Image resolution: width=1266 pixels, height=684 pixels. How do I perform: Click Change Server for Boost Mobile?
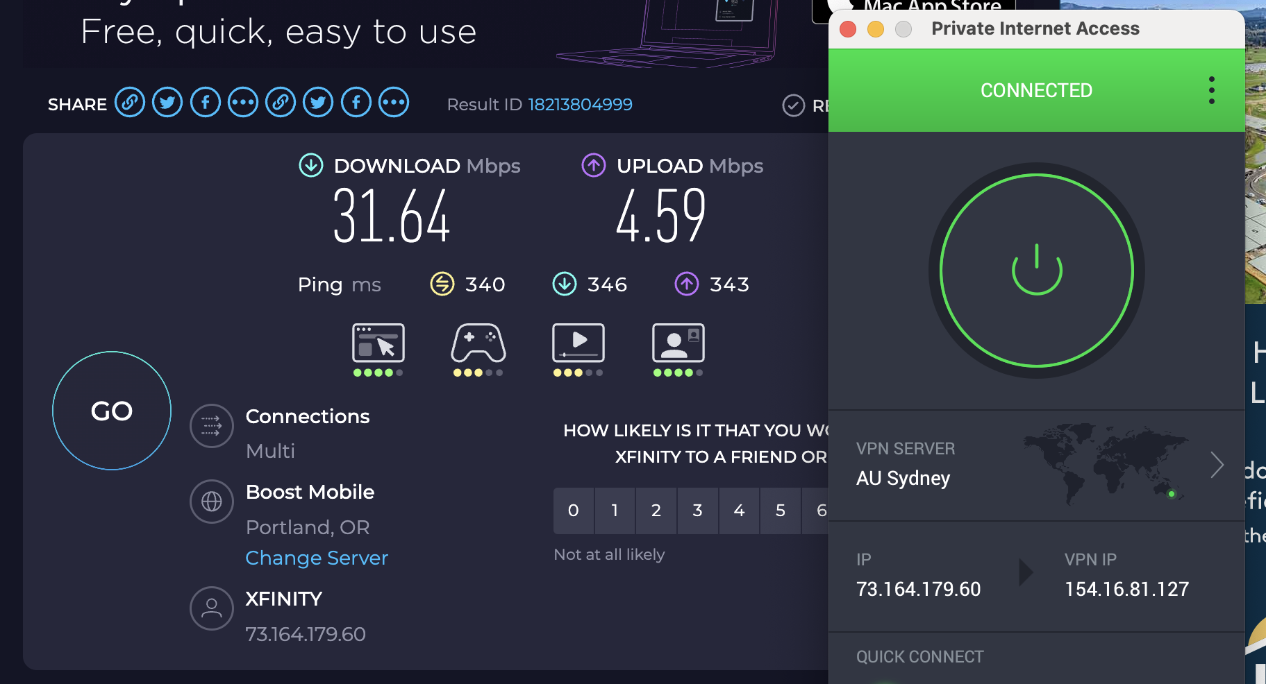click(317, 558)
